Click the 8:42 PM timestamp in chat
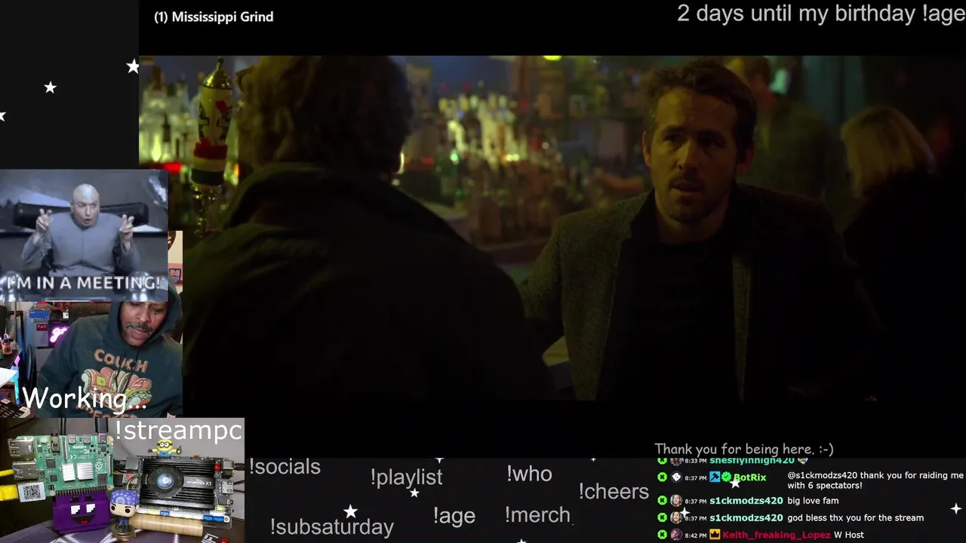Viewport: 966px width, 543px height. pos(695,535)
